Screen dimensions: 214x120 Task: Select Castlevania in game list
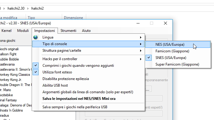point(7,64)
